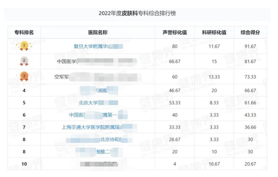Click the silver medal rank 2 icon
This screenshot has width=278, height=177.
pos(24,61)
